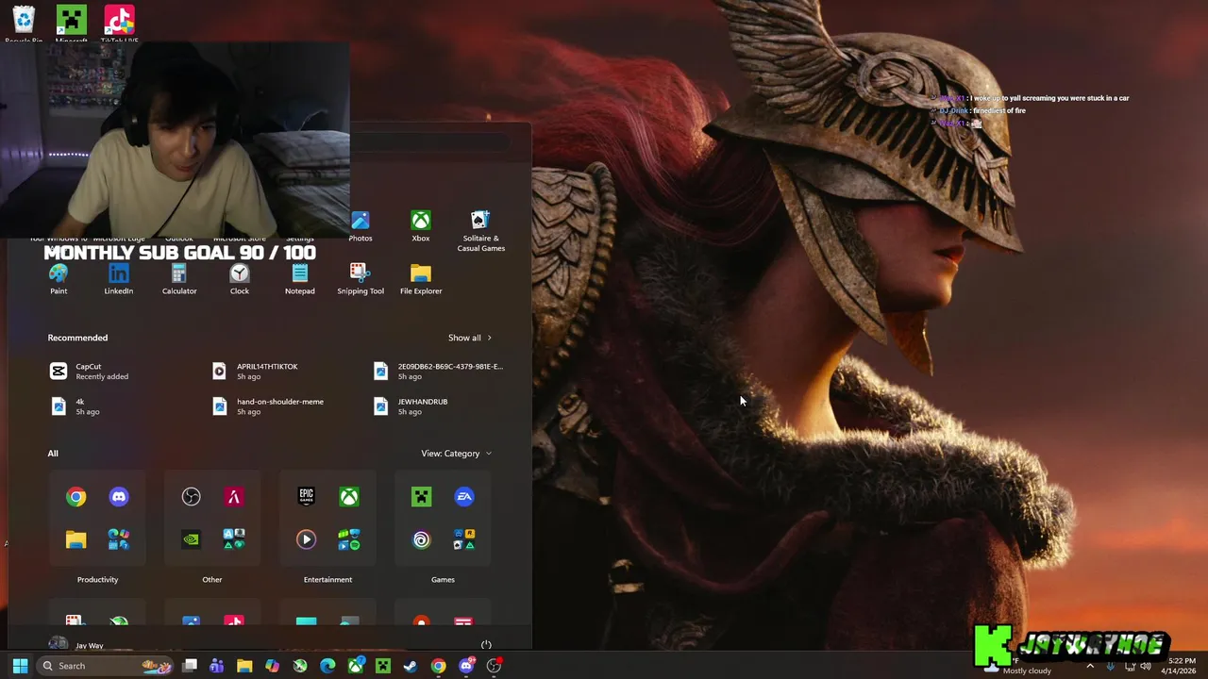The image size is (1208, 679).
Task: Open OBS from the taskbar
Action: [494, 666]
